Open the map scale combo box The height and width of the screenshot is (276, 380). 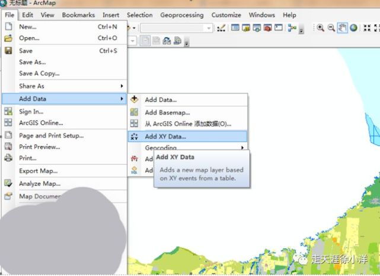tap(177, 28)
